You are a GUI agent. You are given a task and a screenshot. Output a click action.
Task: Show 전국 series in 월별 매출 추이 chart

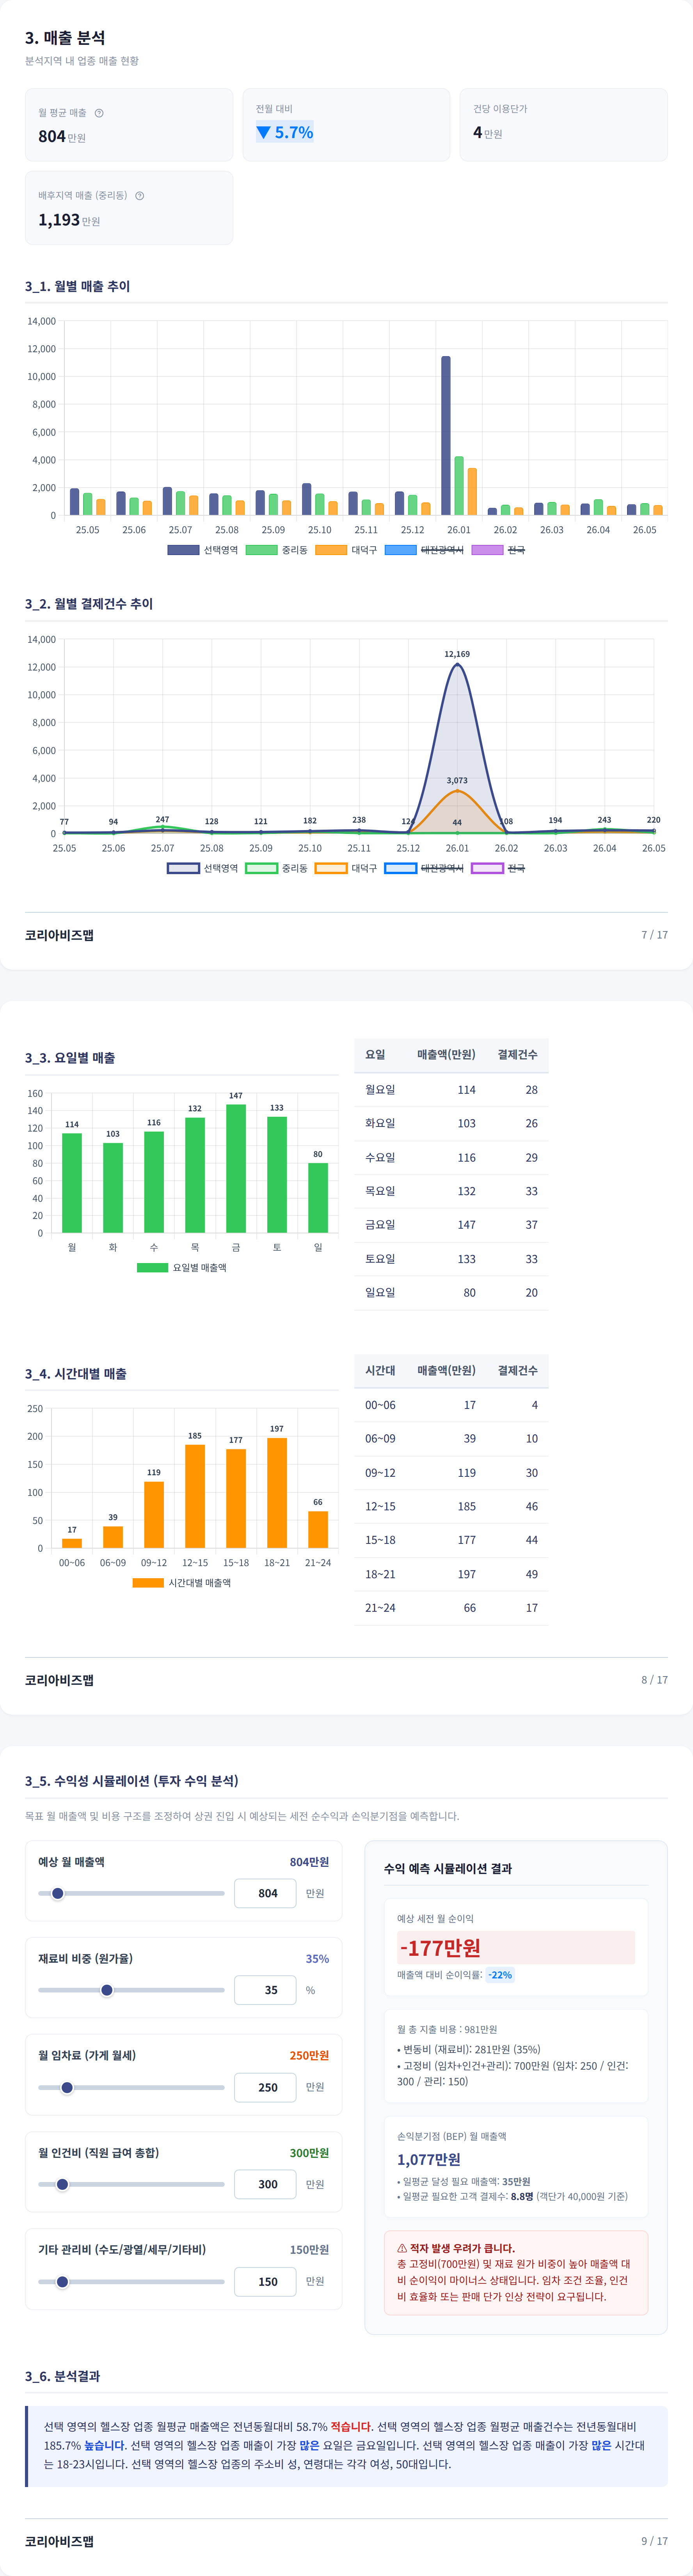coord(498,550)
